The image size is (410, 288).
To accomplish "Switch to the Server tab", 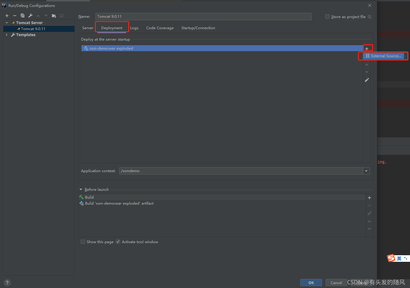I will click(88, 28).
